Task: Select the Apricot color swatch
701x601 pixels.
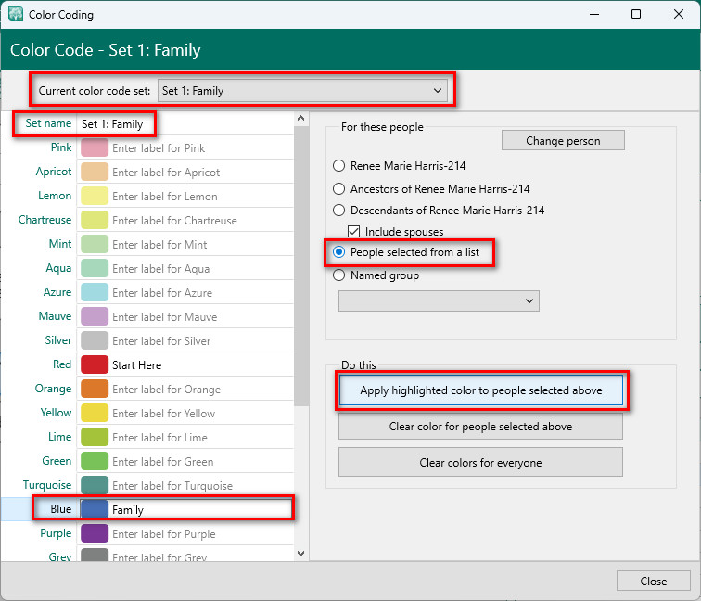Action: click(x=95, y=173)
